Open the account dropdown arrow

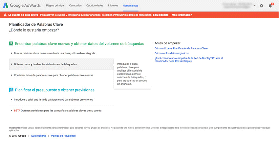point(255,6)
